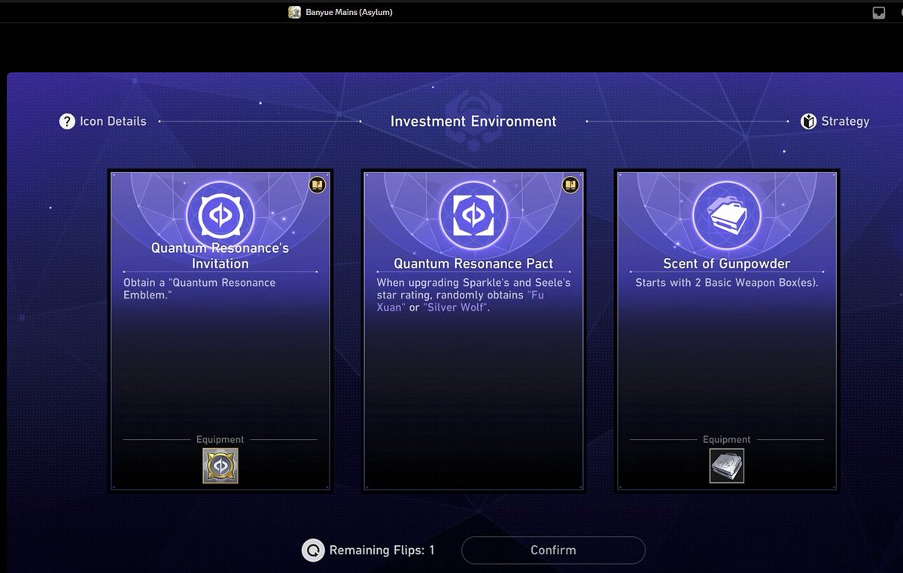Click the Basic Weapon Box equipment thumbnail
Viewport: 903px width, 573px height.
pos(727,465)
